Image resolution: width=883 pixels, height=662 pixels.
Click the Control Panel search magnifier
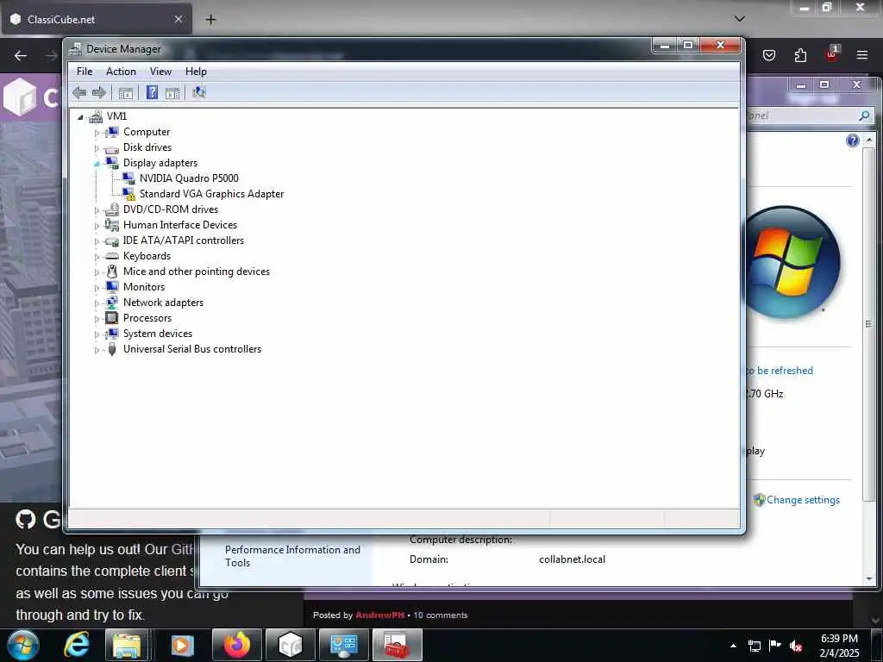(x=864, y=116)
